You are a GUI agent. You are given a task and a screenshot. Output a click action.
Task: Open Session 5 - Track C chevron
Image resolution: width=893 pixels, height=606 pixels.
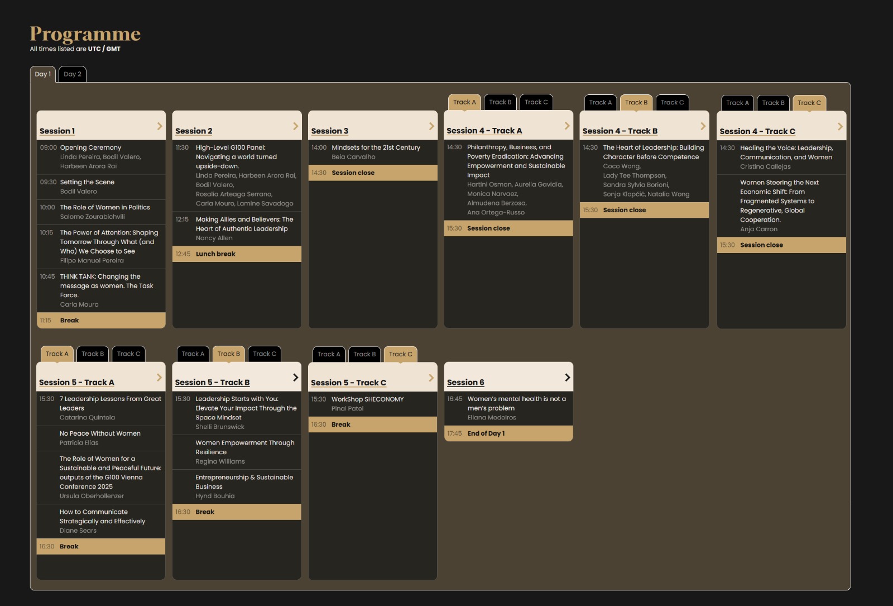[431, 378]
